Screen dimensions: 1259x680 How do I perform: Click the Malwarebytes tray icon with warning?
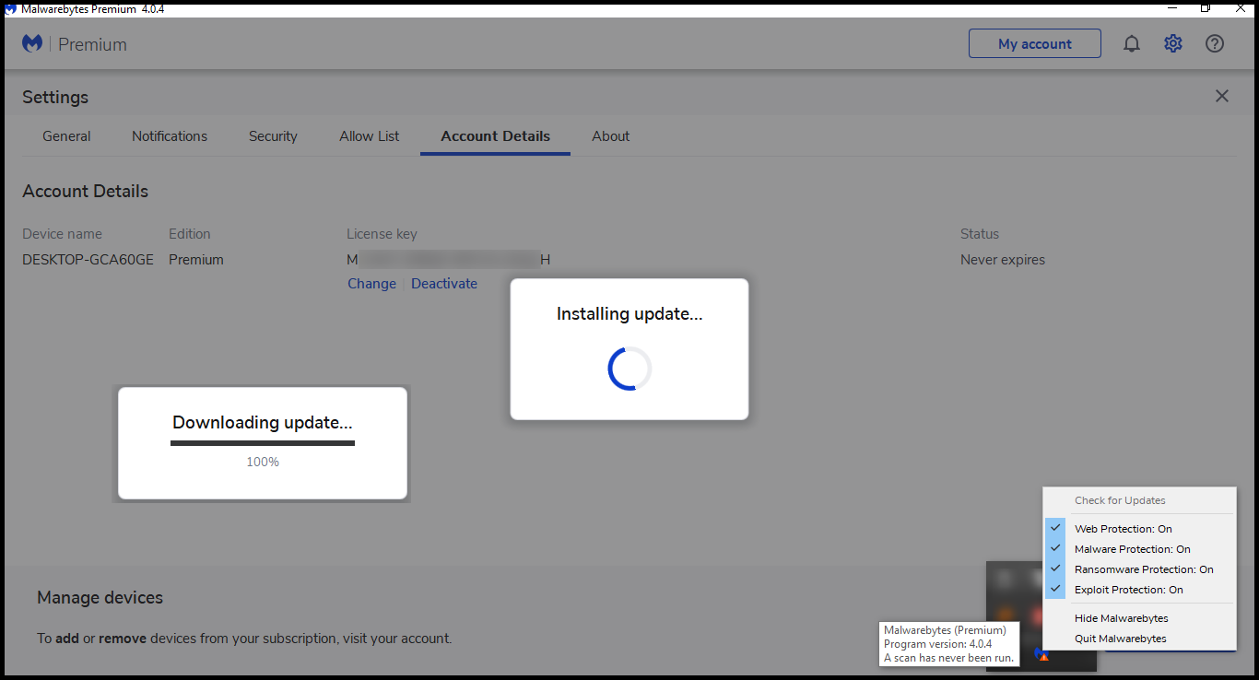coord(1041,654)
